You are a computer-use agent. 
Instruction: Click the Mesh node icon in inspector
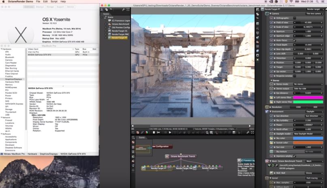pos(267,160)
